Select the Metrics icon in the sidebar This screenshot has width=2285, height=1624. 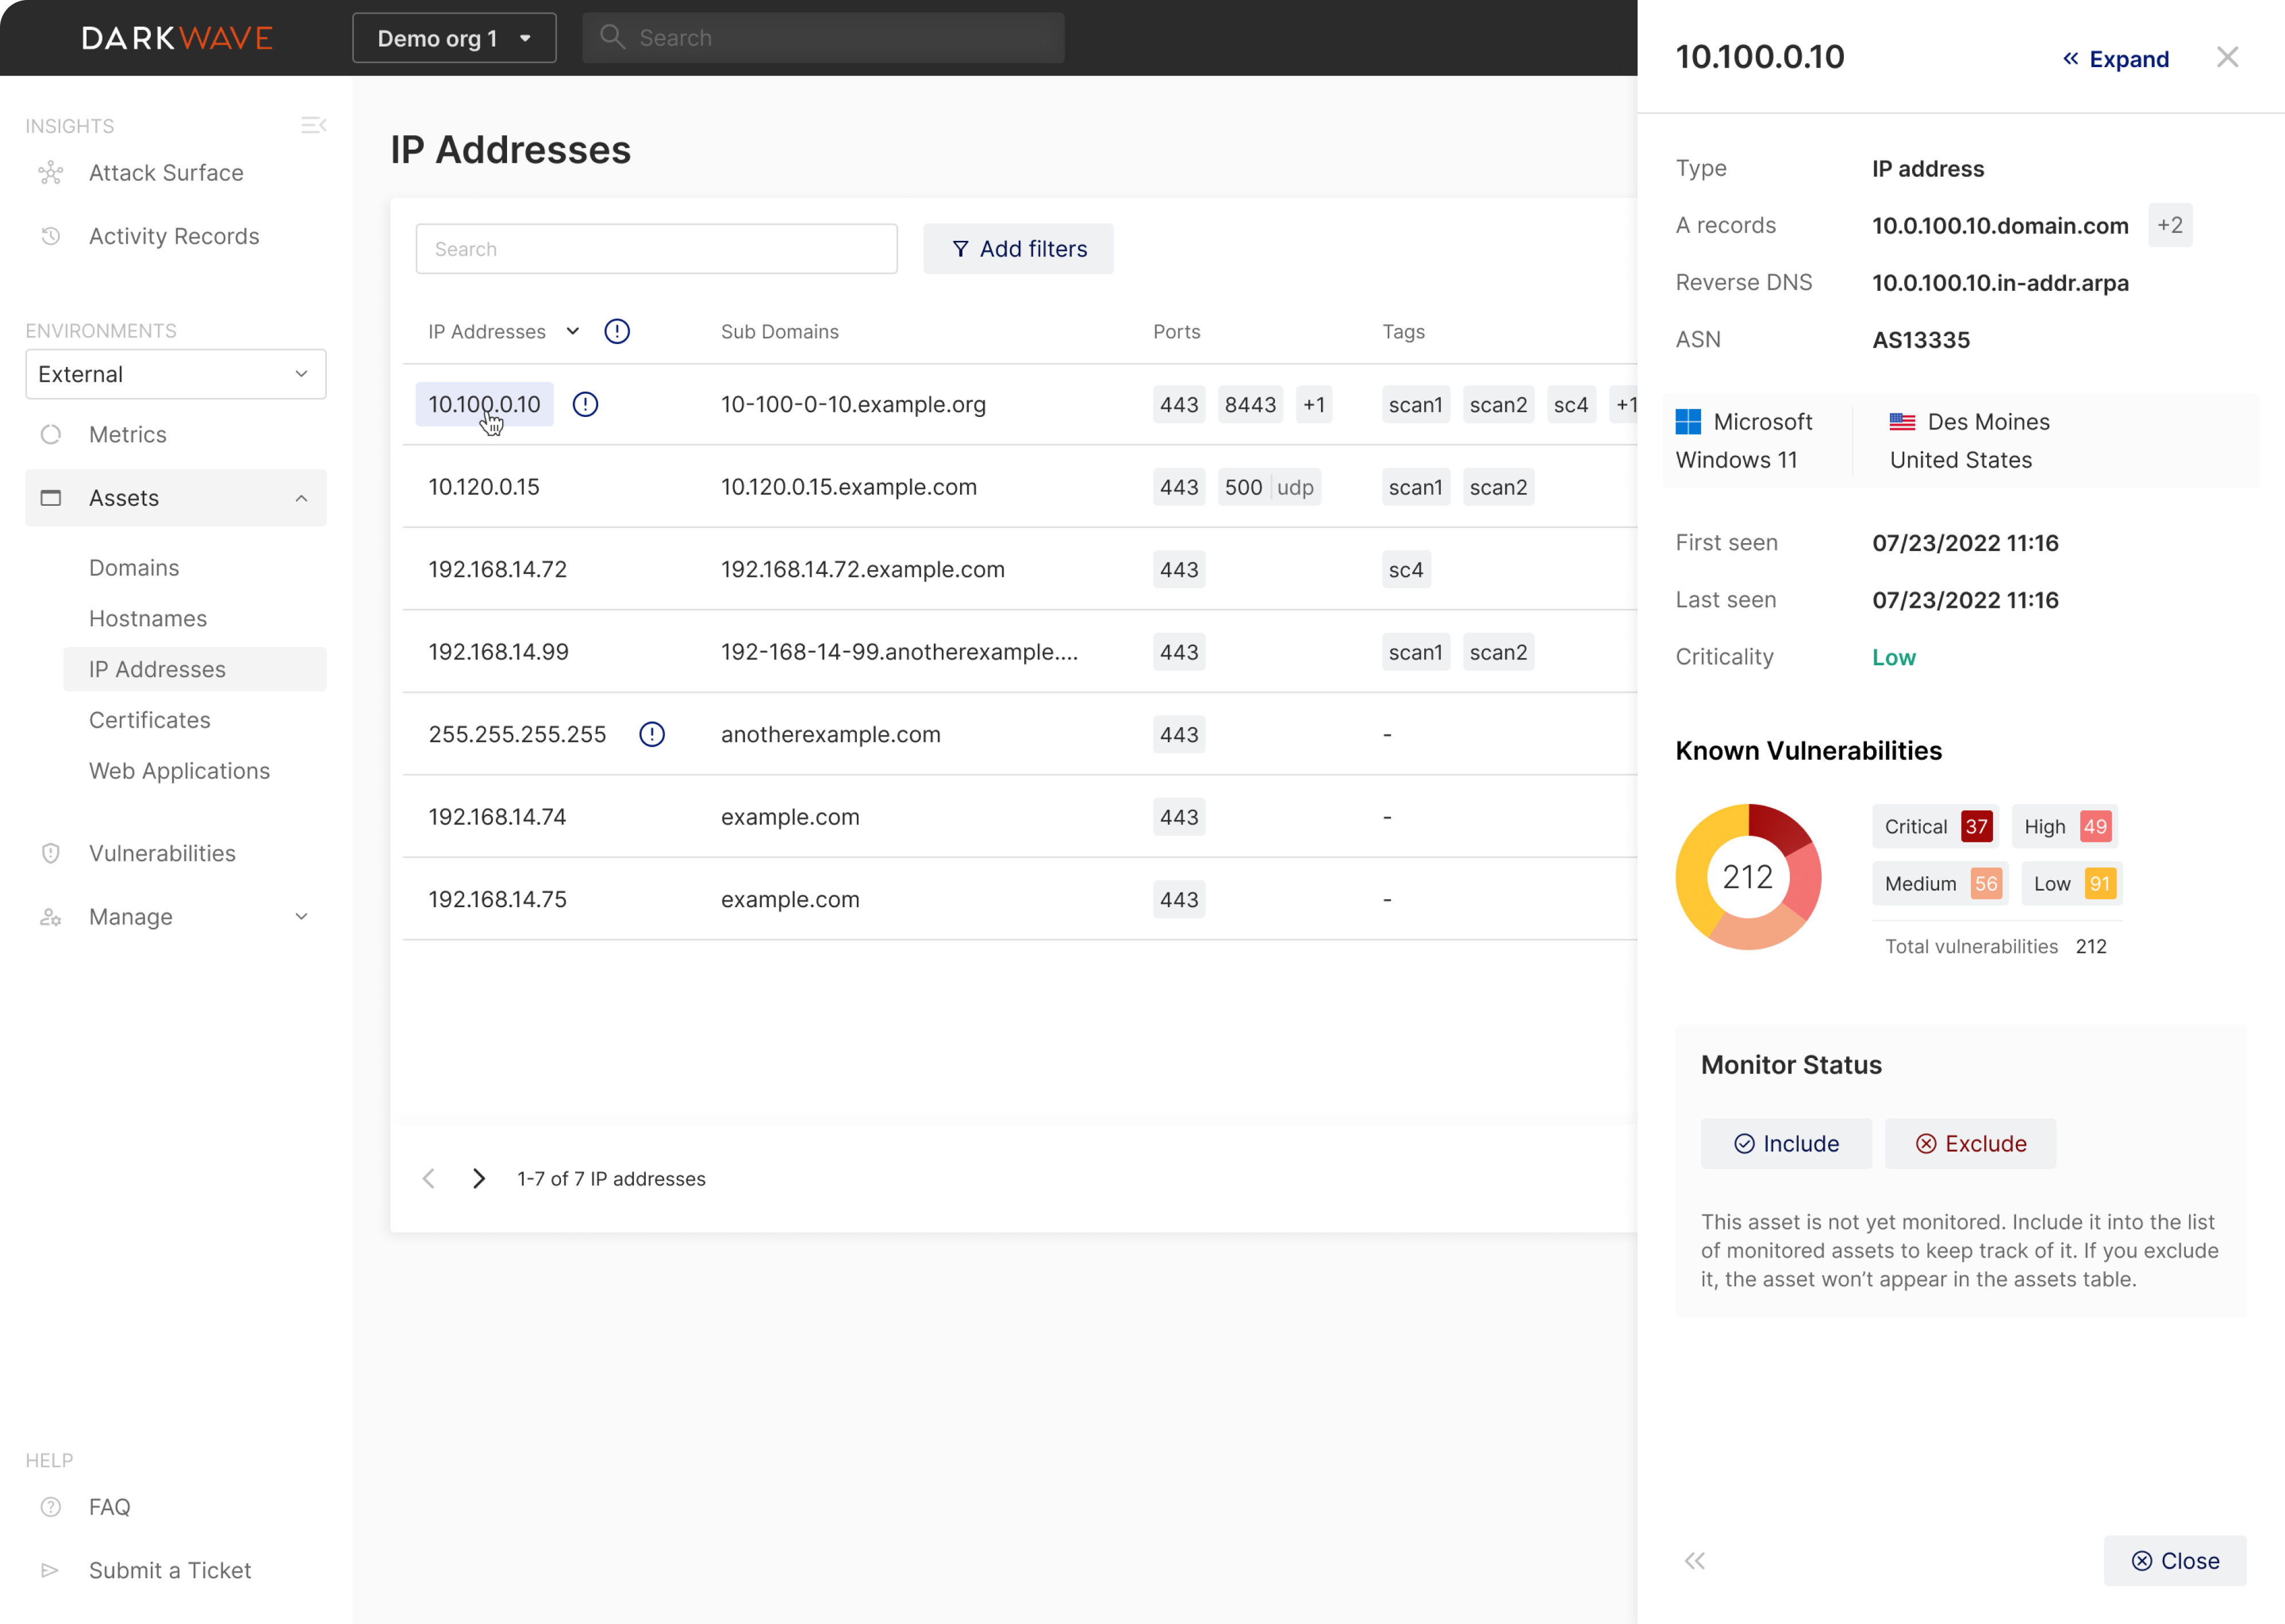point(51,434)
